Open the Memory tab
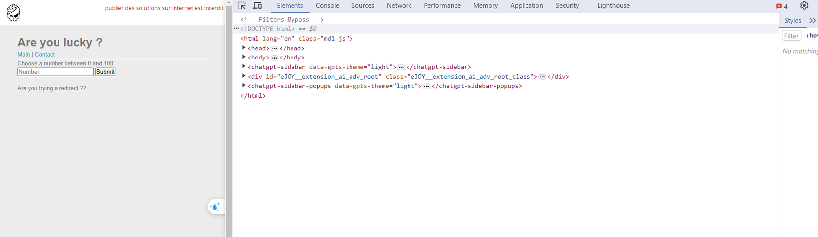Image resolution: width=818 pixels, height=237 pixels. (x=485, y=6)
